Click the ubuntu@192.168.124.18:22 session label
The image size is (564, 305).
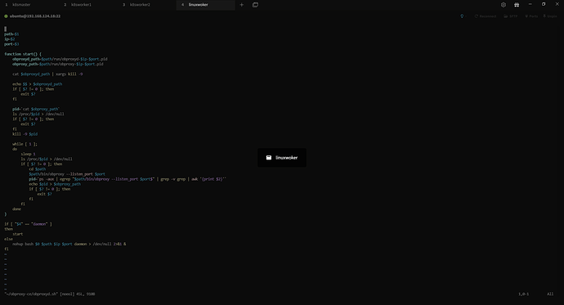[35, 16]
